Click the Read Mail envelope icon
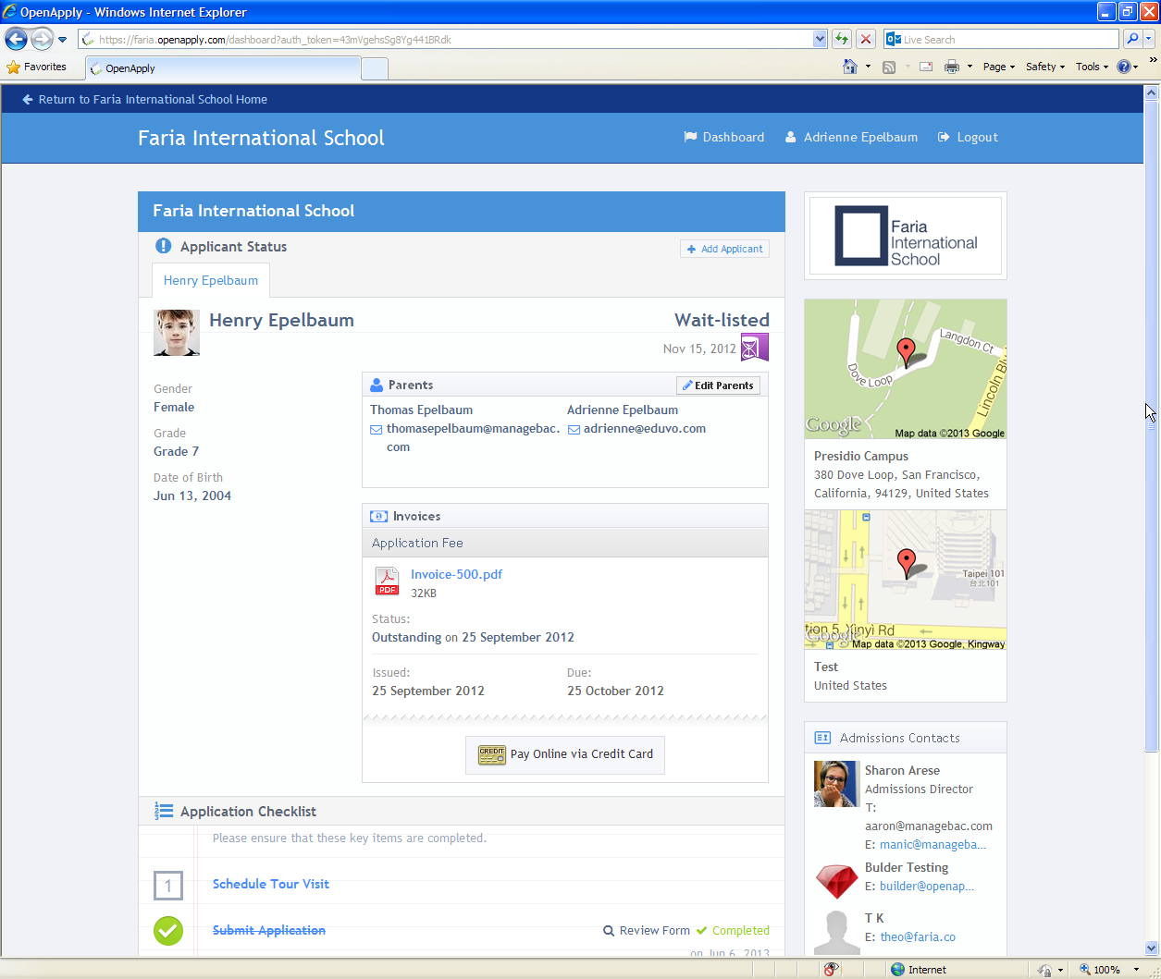This screenshot has height=979, width=1161. point(925,67)
